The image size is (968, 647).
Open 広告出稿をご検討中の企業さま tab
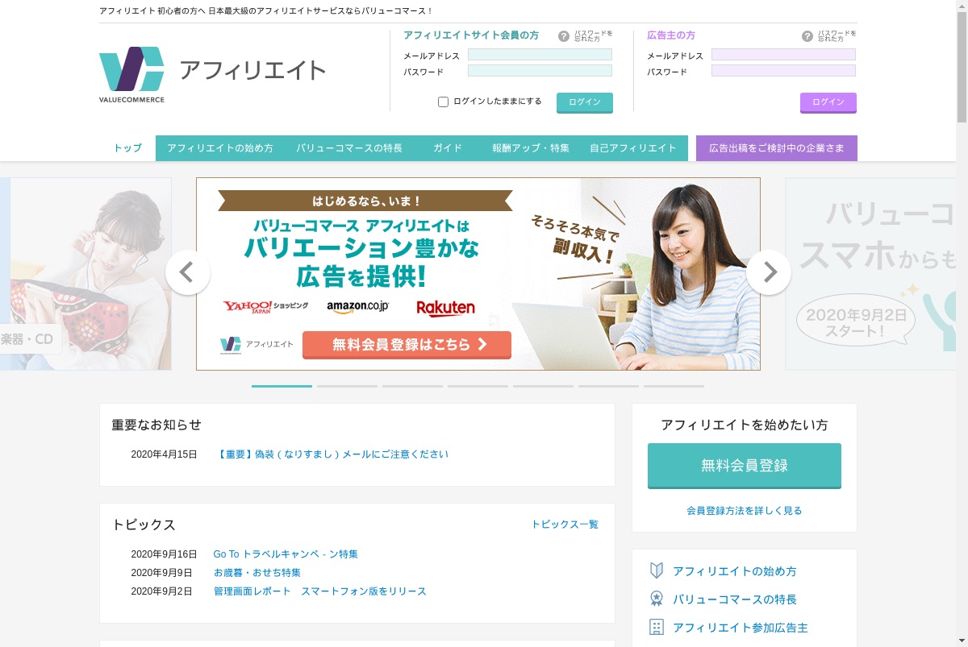click(x=777, y=148)
